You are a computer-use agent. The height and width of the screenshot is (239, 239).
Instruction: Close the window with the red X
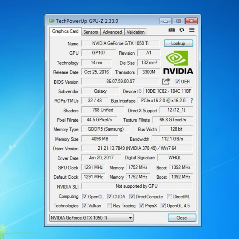(191, 21)
